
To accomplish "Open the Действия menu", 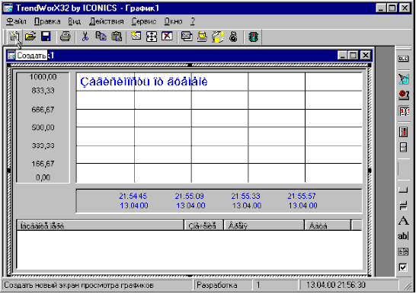I will pyautogui.click(x=107, y=21).
